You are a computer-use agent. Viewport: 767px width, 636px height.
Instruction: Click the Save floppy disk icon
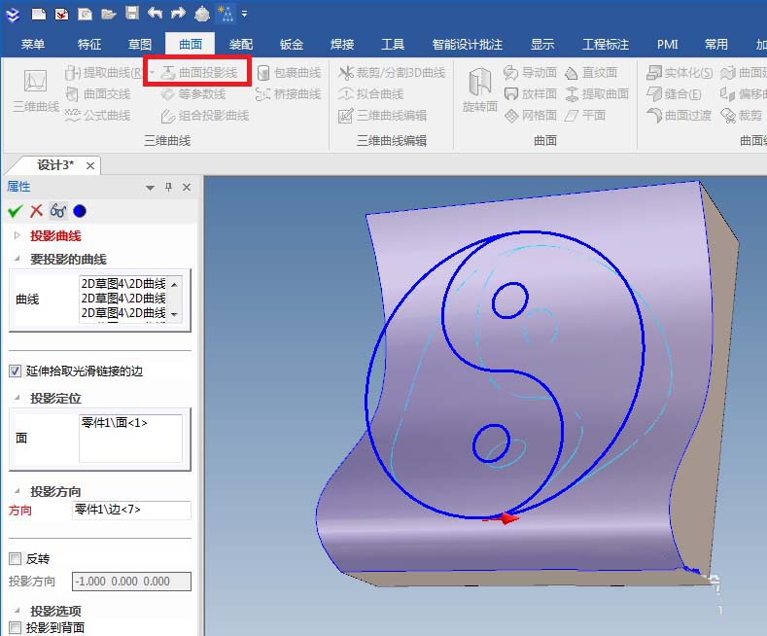(x=132, y=14)
